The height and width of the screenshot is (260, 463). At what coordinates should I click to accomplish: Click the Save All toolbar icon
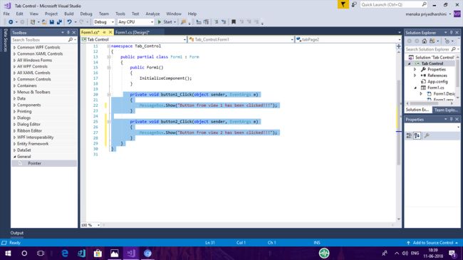click(x=59, y=22)
